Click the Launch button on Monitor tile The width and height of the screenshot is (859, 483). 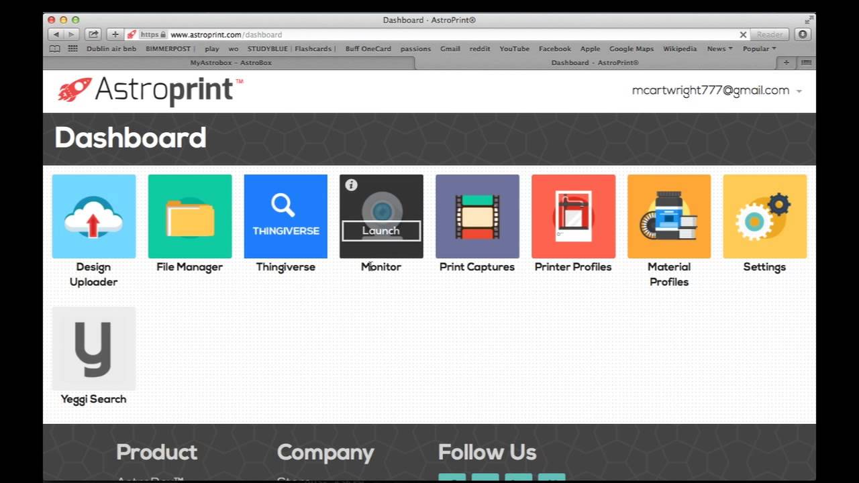(x=381, y=231)
